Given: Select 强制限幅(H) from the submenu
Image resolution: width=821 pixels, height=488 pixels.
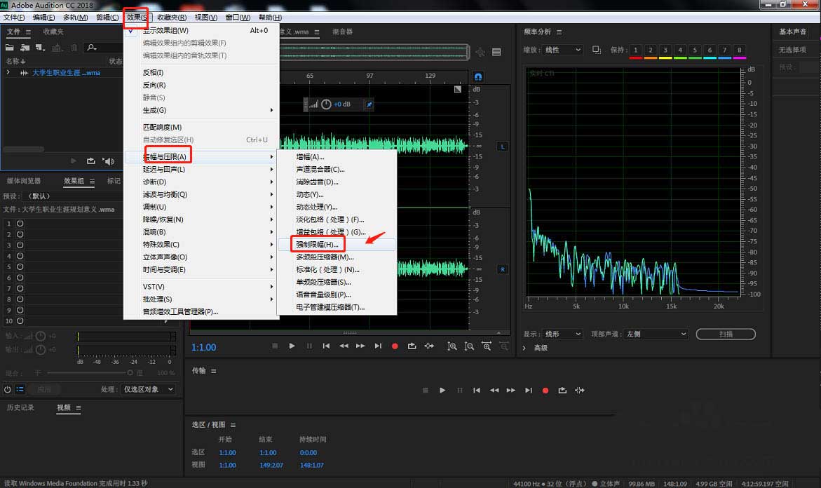Looking at the screenshot, I should point(317,245).
